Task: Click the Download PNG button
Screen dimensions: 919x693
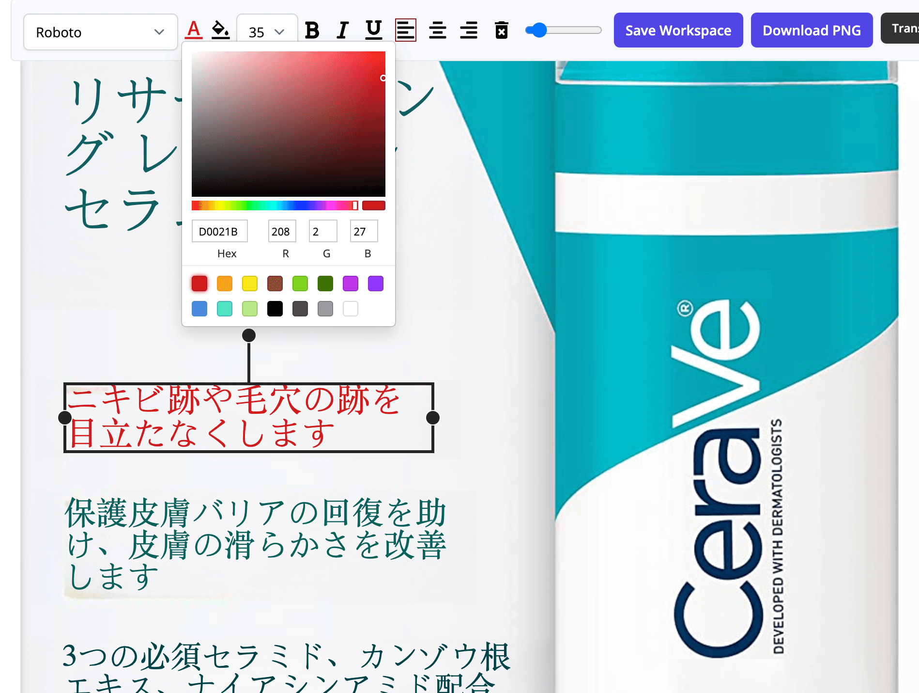Action: (x=812, y=30)
